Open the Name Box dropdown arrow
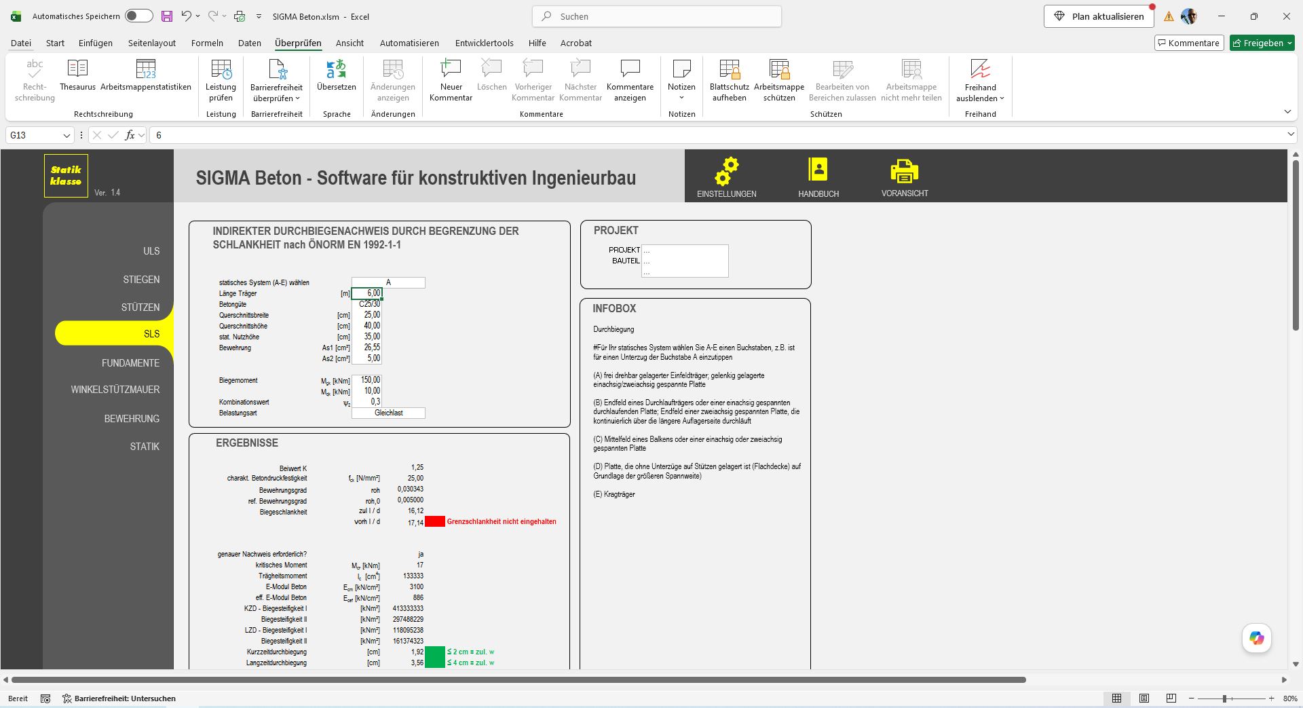Screen dimensions: 1303x708 (x=67, y=136)
